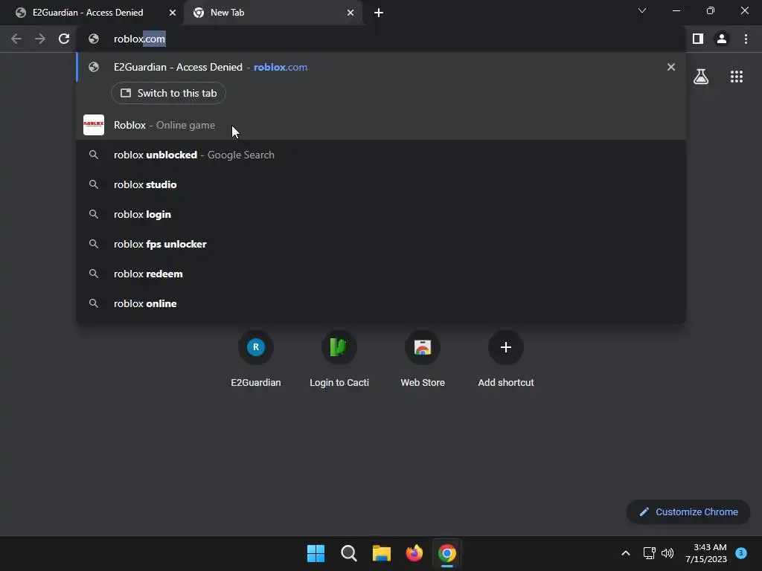Go back with the back arrow
Viewport: 762px width, 571px height.
(x=16, y=39)
